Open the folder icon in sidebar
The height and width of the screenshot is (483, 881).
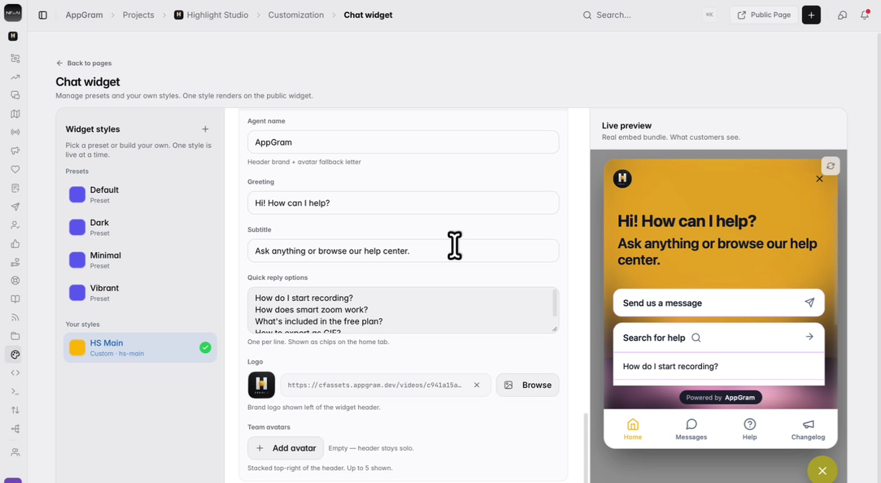click(15, 336)
